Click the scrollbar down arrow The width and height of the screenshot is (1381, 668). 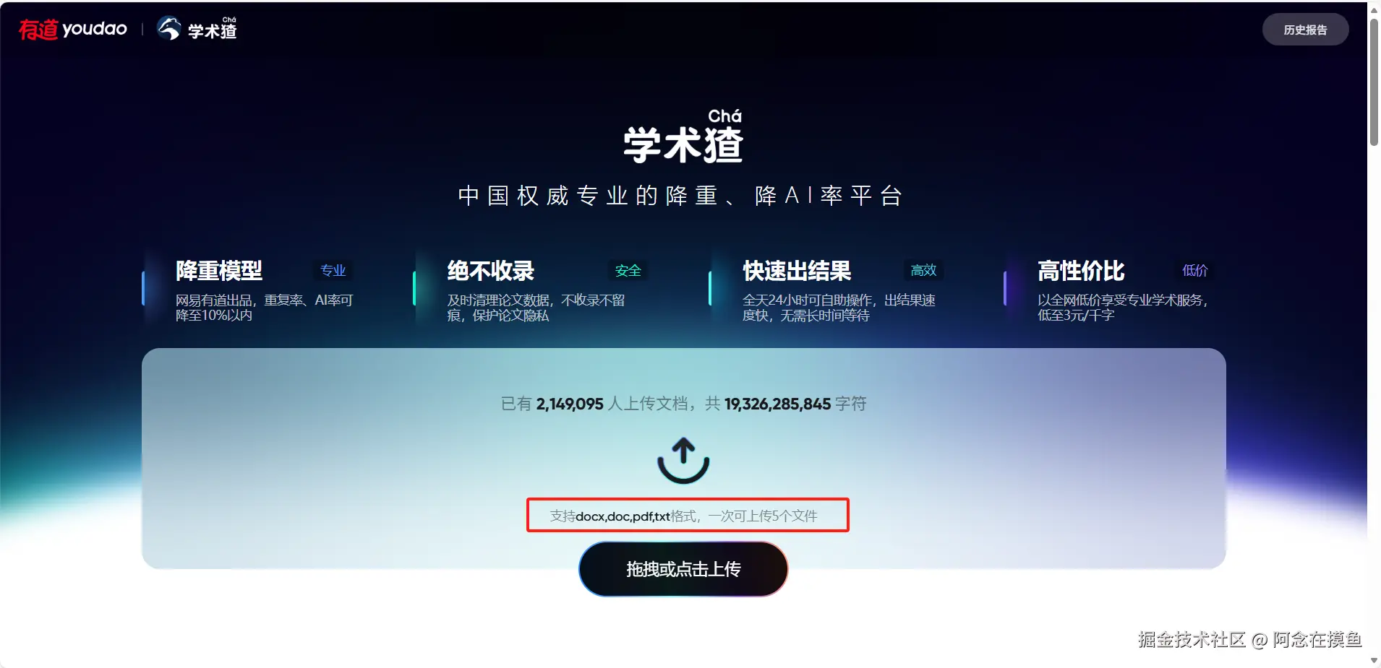tap(1374, 661)
